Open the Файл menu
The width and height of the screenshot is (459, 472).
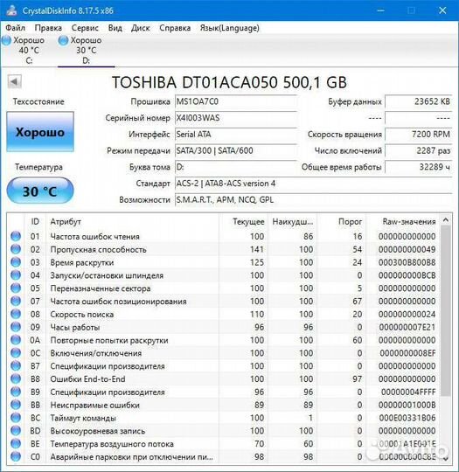(x=15, y=28)
